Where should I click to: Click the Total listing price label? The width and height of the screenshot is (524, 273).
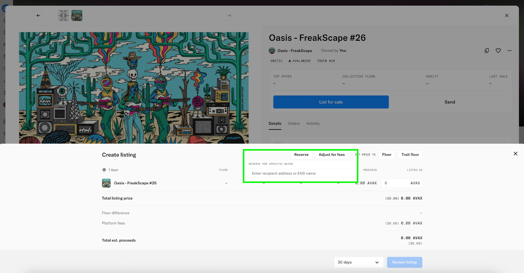(117, 198)
